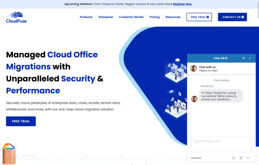The width and height of the screenshot is (259, 165).
Task: Click the 'Chat with us' text
Action: pyautogui.click(x=207, y=67)
